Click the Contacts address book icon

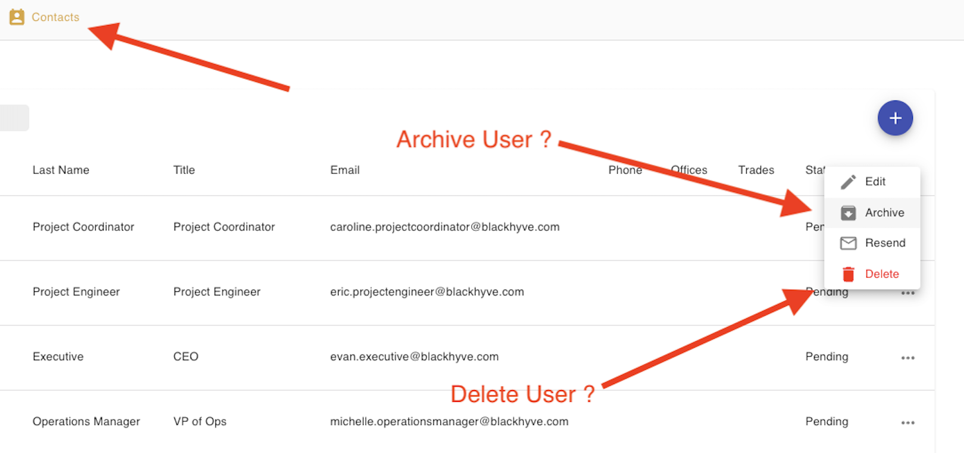point(17,17)
